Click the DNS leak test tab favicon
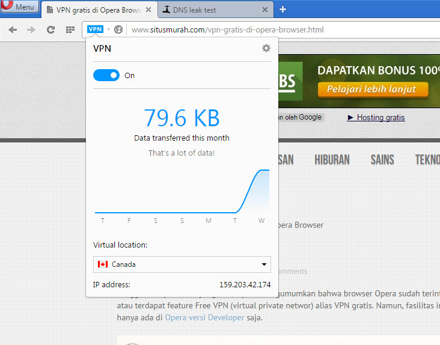Viewport: 440px width, 345px height. coord(166,10)
